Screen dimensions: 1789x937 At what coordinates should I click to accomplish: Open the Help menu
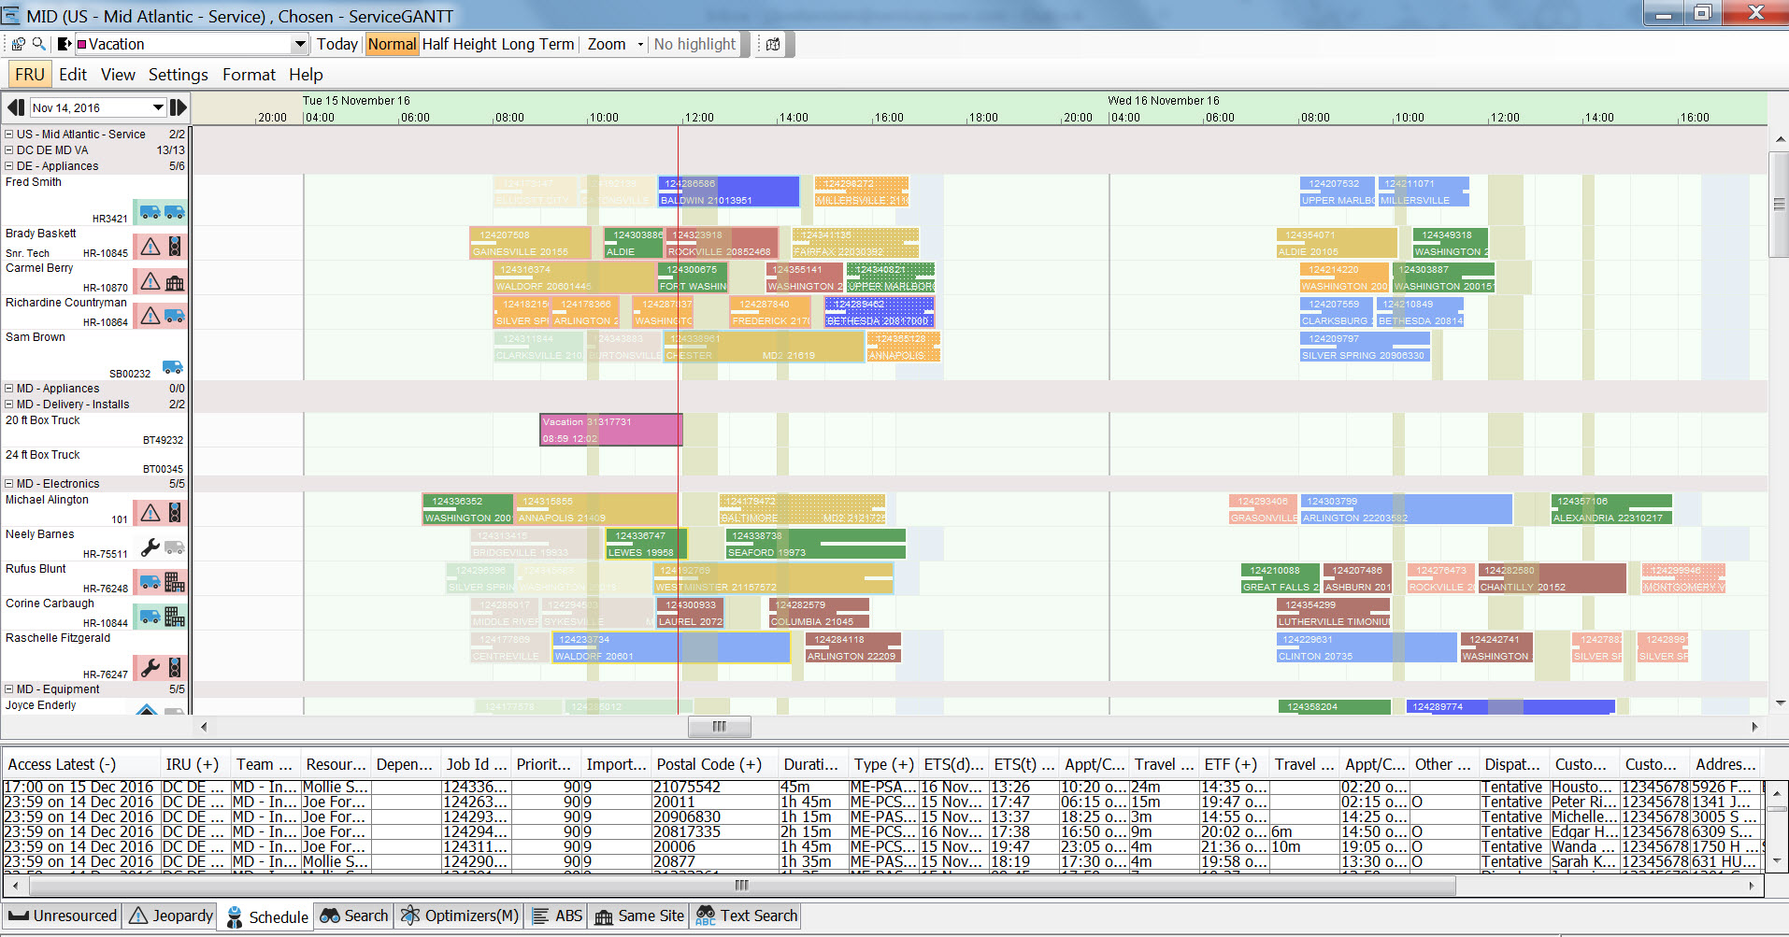[306, 75]
